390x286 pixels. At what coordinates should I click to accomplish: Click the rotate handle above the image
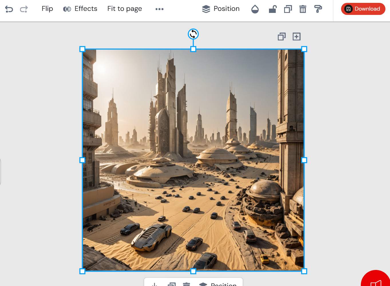193,34
